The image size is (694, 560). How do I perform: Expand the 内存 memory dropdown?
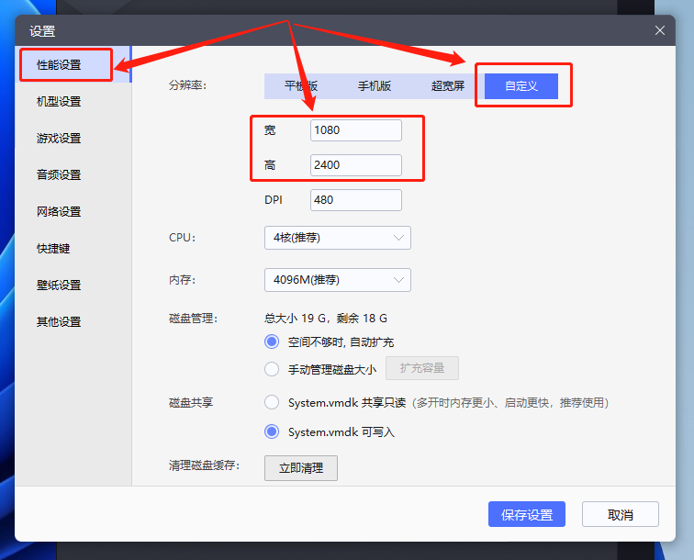pos(337,280)
